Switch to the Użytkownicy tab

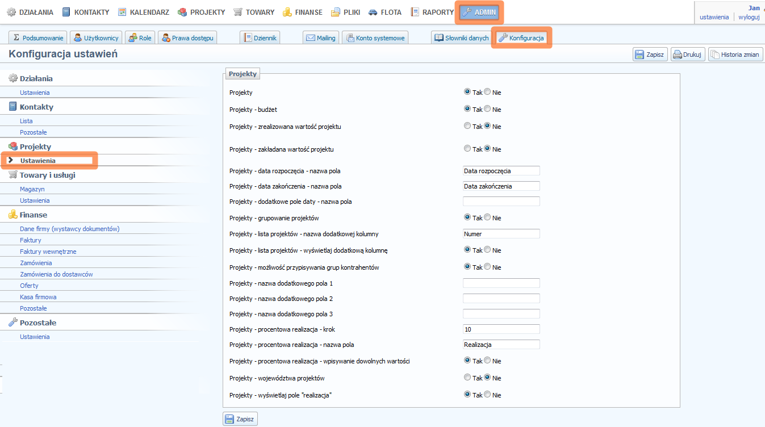click(96, 38)
